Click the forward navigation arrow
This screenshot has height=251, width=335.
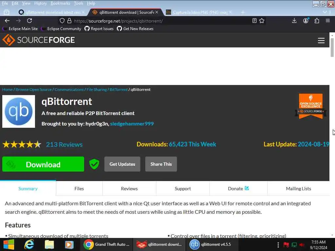pyautogui.click(x=18, y=21)
